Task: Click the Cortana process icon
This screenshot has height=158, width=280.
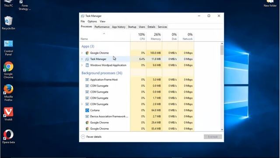Action: point(87,110)
